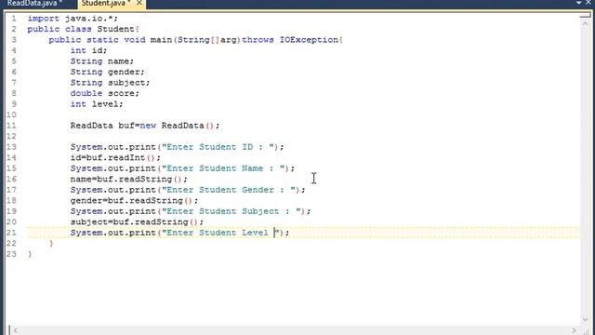This screenshot has height=335, width=595.
Task: Click the "name=buf.readString();" statement
Action: click(x=128, y=179)
